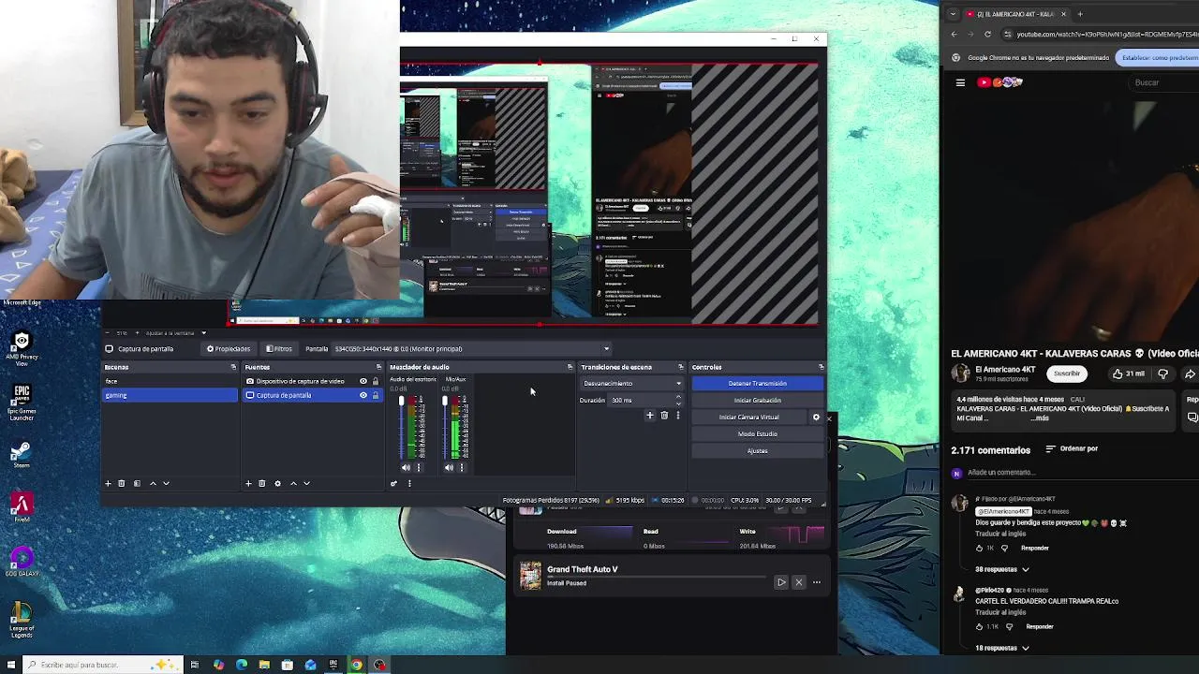Add a new scene with the plus icon in Escenas

point(108,483)
